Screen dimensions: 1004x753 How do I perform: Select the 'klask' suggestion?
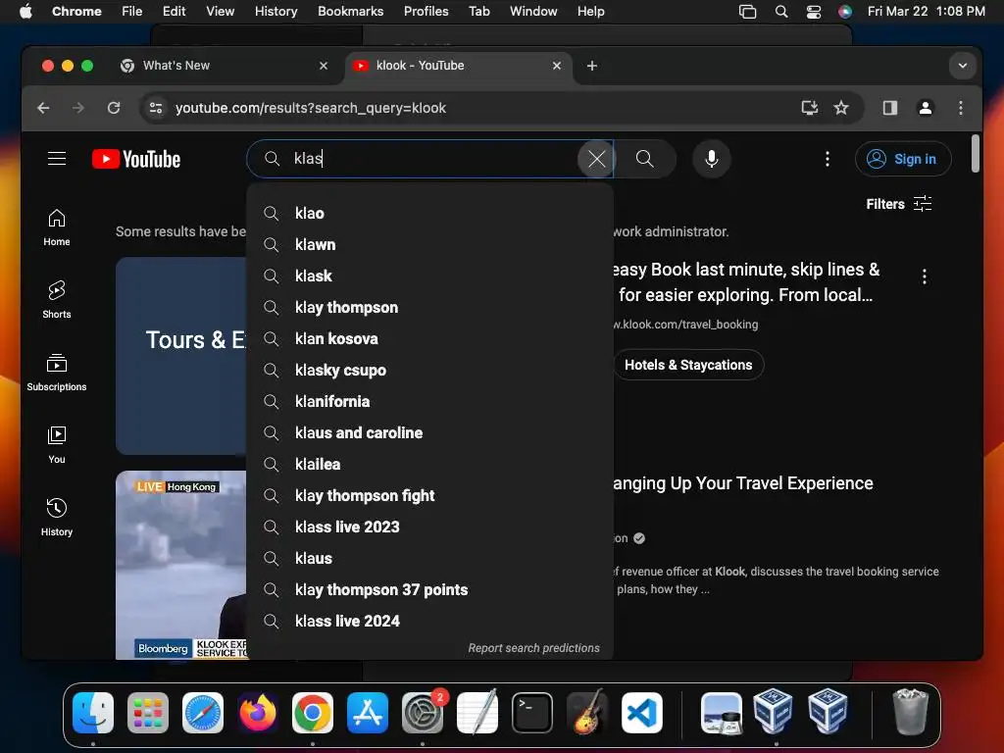pos(429,276)
